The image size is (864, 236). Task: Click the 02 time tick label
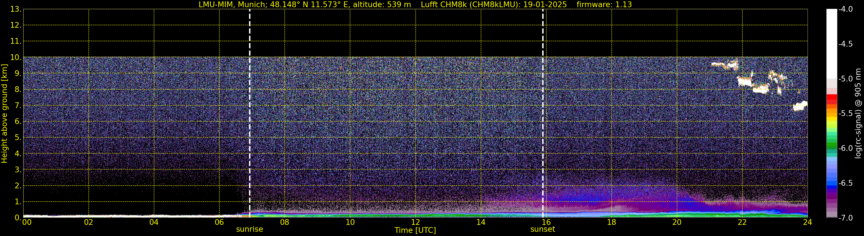pyautogui.click(x=89, y=222)
